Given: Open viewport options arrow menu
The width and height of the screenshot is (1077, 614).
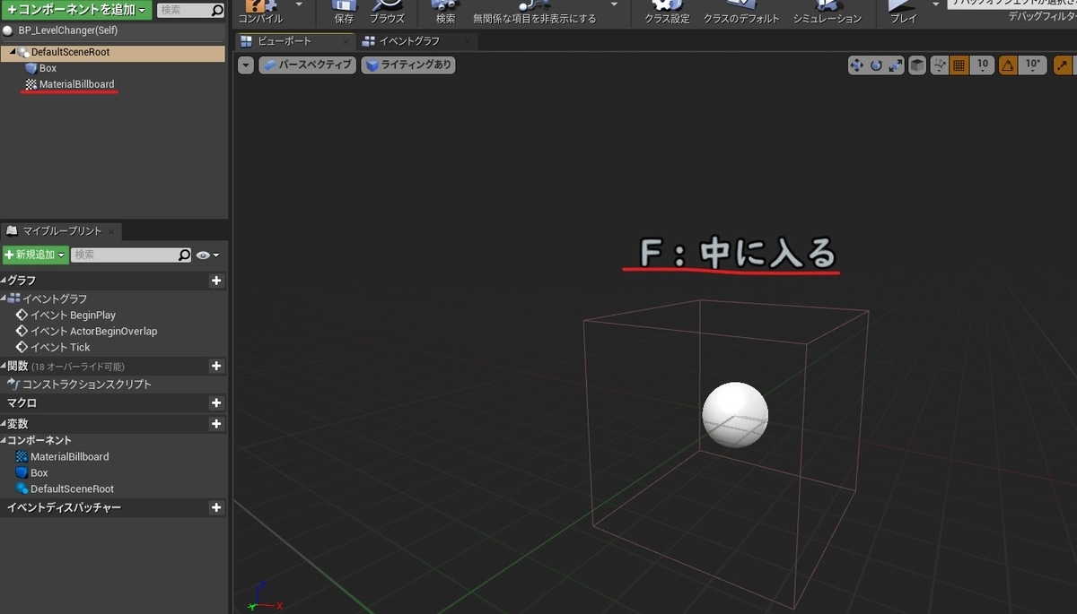Looking at the screenshot, I should 246,65.
